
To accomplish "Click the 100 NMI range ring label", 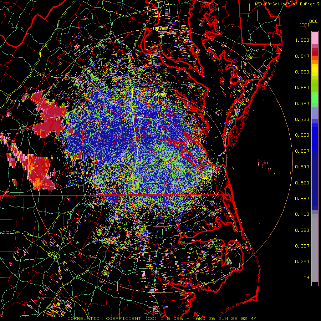I will (160, 28).
